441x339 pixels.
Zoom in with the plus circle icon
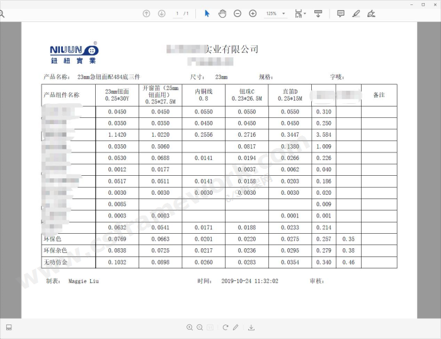(253, 13)
